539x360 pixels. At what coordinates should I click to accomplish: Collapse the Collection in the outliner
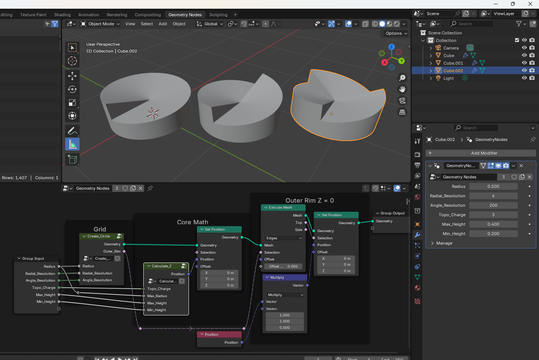point(423,40)
